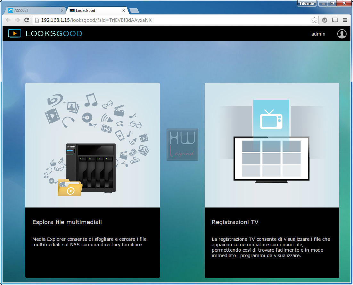Click the Cast screen icon in toolbar

pyautogui.click(x=335, y=20)
